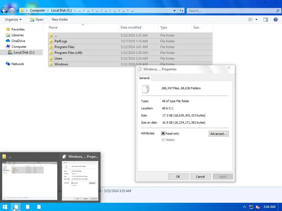
Task: Click the Users folder icon
Action: point(51,58)
